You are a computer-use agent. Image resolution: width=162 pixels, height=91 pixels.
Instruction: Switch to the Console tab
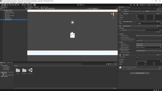tap(10, 62)
